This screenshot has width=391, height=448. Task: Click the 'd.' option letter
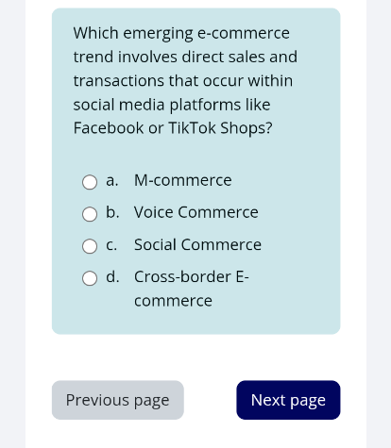[x=112, y=276]
